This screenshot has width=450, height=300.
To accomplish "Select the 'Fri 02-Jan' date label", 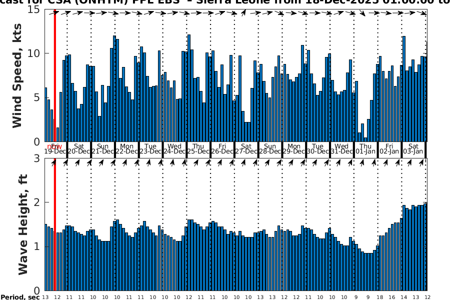I will [389, 148].
